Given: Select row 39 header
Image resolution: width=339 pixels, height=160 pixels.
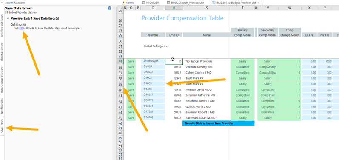Looking at the screenshot, I should click(120, 84).
